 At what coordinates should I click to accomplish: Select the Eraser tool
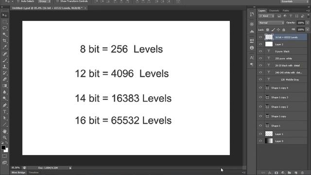point(4,79)
